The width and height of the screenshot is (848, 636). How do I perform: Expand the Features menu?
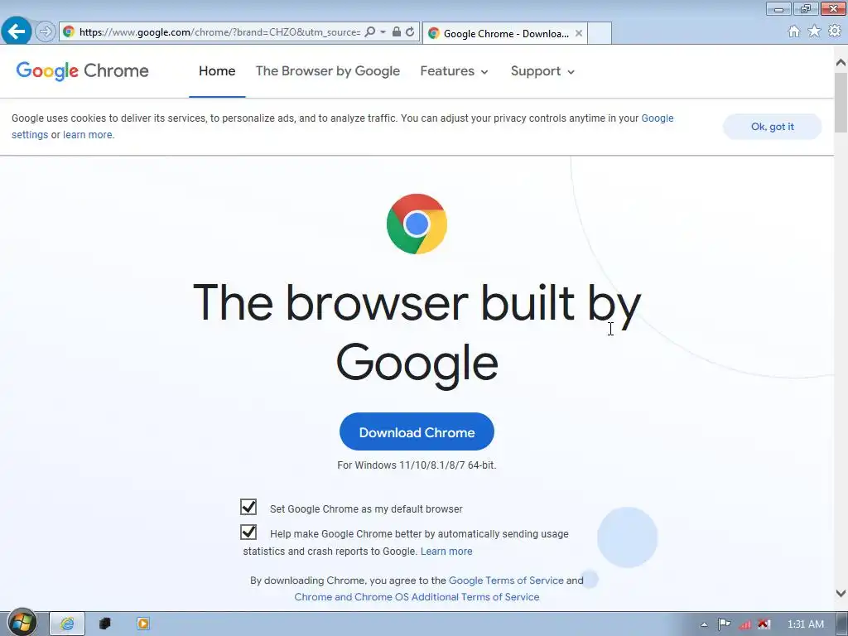454,71
